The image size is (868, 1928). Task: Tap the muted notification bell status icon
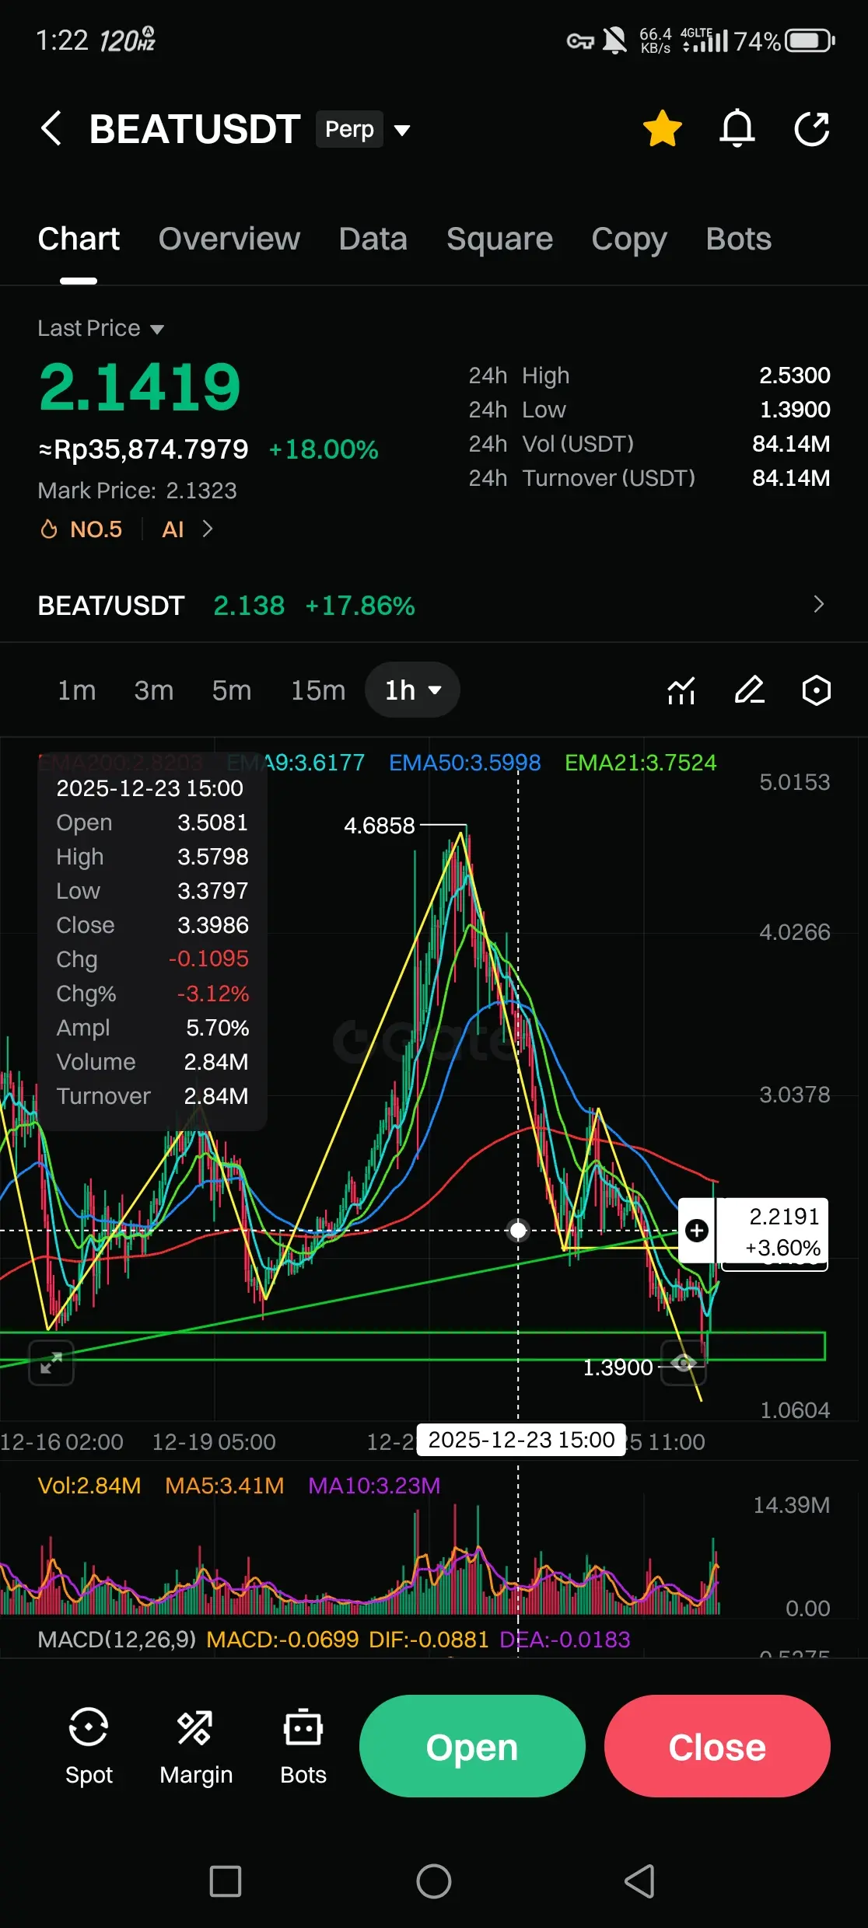point(615,40)
